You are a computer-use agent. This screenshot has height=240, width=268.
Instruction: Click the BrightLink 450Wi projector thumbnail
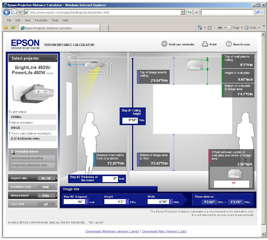point(33,93)
